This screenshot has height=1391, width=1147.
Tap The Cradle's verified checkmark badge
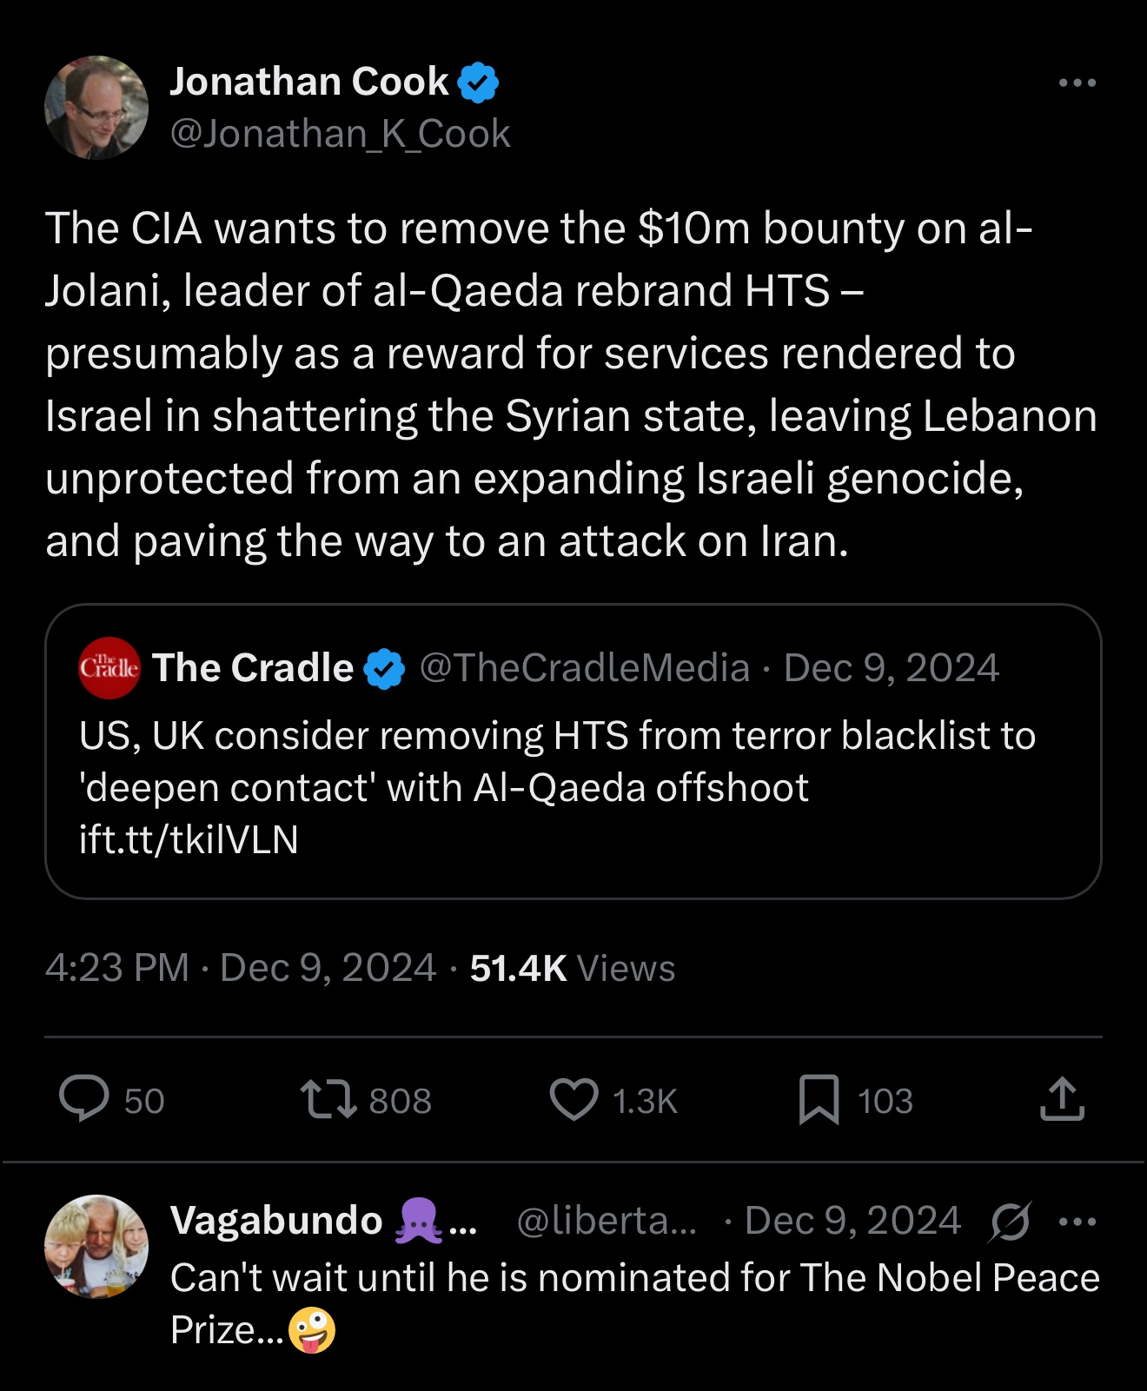(384, 669)
